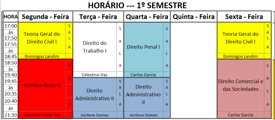Click Domingos Landim in the Sexta column
Screen dimensions: 275x120
240,56
